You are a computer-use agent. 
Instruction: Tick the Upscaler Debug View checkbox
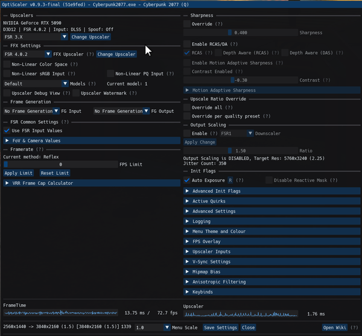(x=7, y=94)
